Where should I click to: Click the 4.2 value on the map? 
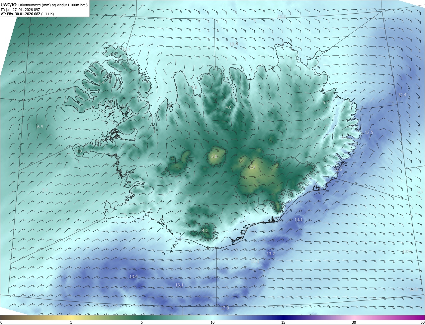coord(205,231)
